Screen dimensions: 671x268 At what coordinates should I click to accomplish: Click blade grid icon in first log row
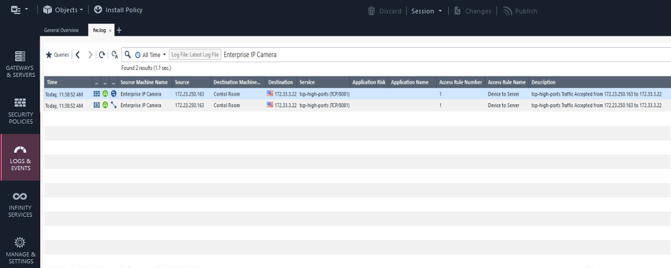click(x=96, y=94)
